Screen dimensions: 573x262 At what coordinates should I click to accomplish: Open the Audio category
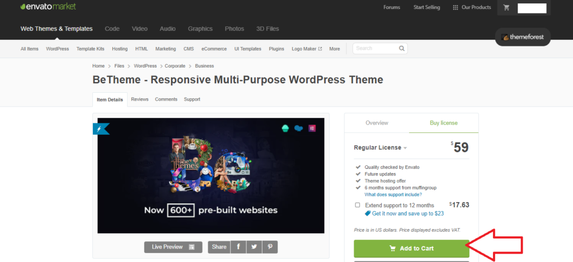click(168, 29)
